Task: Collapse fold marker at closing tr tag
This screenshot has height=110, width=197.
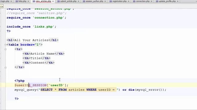Action: [6, 68]
